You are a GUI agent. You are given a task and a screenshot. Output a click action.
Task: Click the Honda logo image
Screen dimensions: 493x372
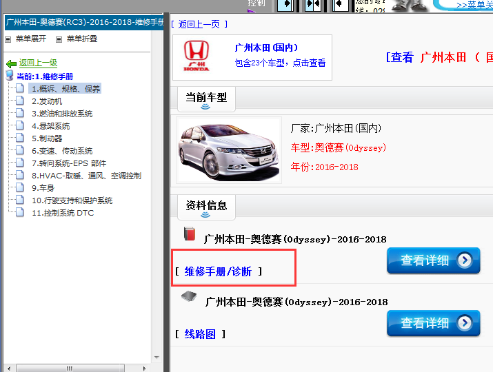pos(197,56)
